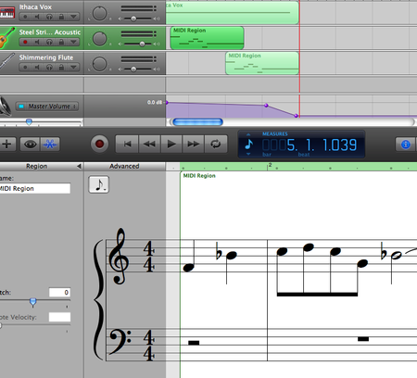Mute the Ithaca Vox track

click(x=37, y=17)
